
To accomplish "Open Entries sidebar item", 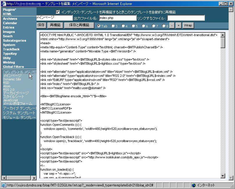I will click(x=8, y=27).
